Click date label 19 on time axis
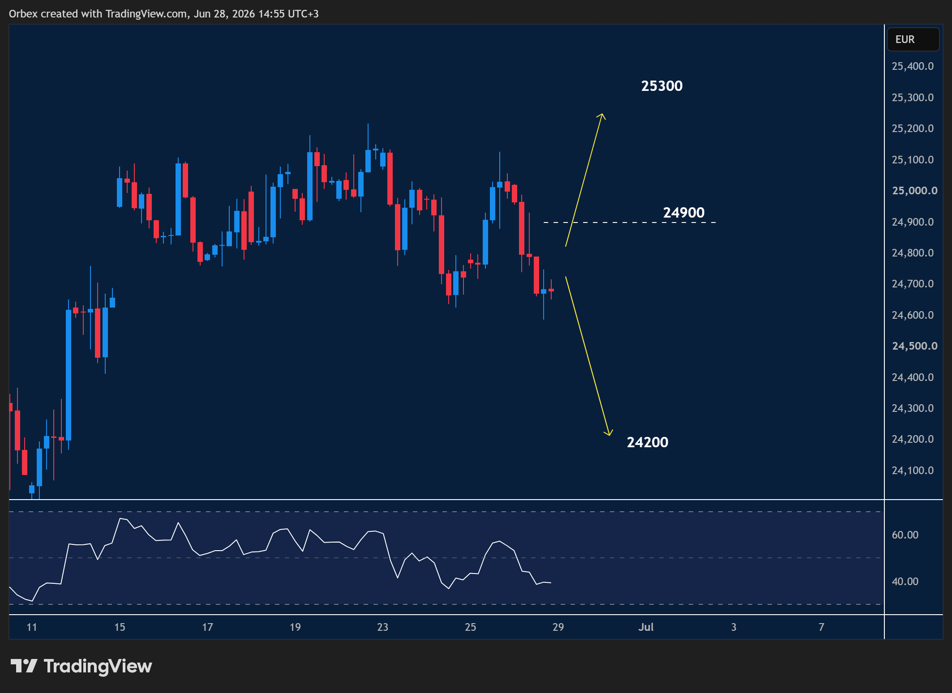Image resolution: width=952 pixels, height=693 pixels. pos(295,627)
